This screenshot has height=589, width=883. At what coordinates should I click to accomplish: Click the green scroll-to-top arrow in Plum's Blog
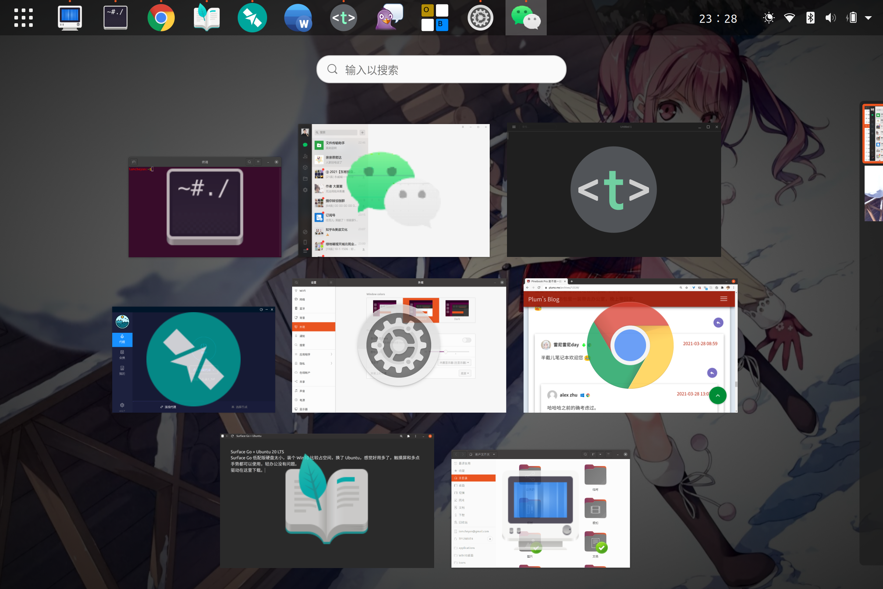click(717, 395)
